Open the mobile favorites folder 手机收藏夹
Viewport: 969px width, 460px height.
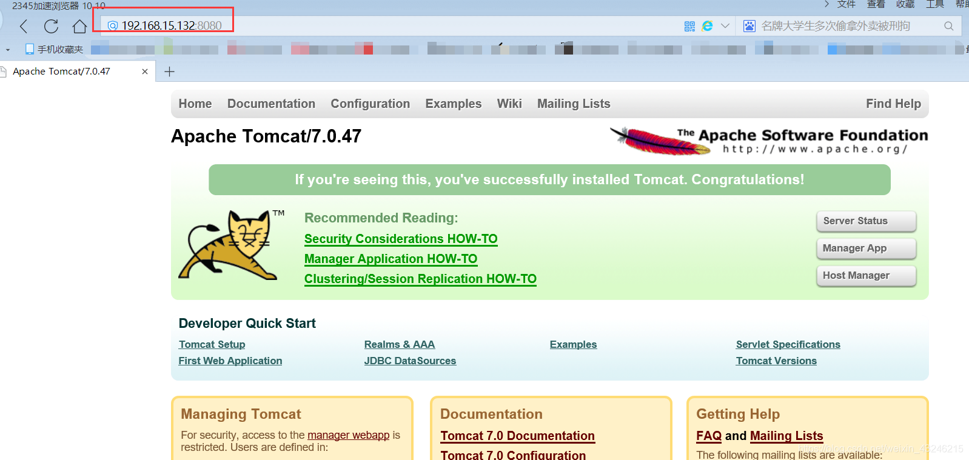coord(54,49)
